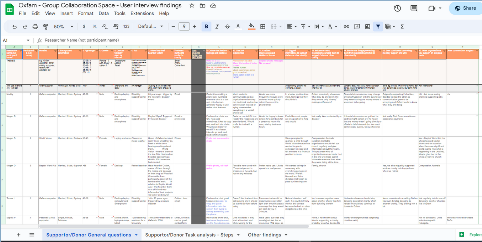Image resolution: width=482 pixels, height=242 pixels.
Task: Start a Meet call with camera icon
Action: click(432, 8)
